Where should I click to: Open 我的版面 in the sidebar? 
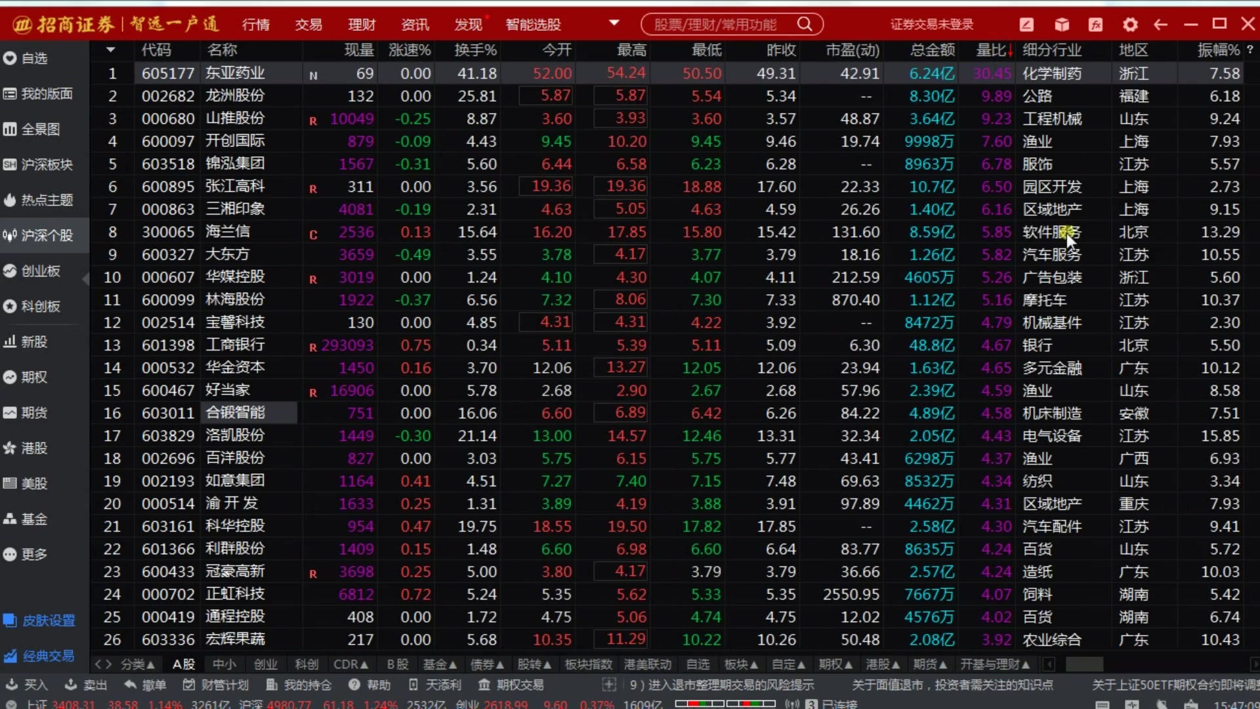click(38, 94)
